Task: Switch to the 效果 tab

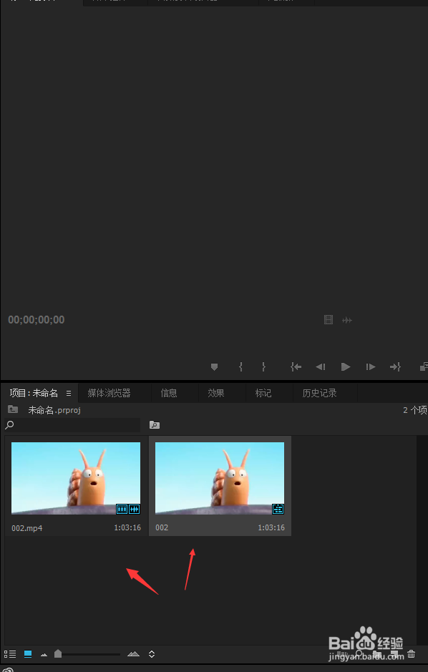Action: coord(216,393)
